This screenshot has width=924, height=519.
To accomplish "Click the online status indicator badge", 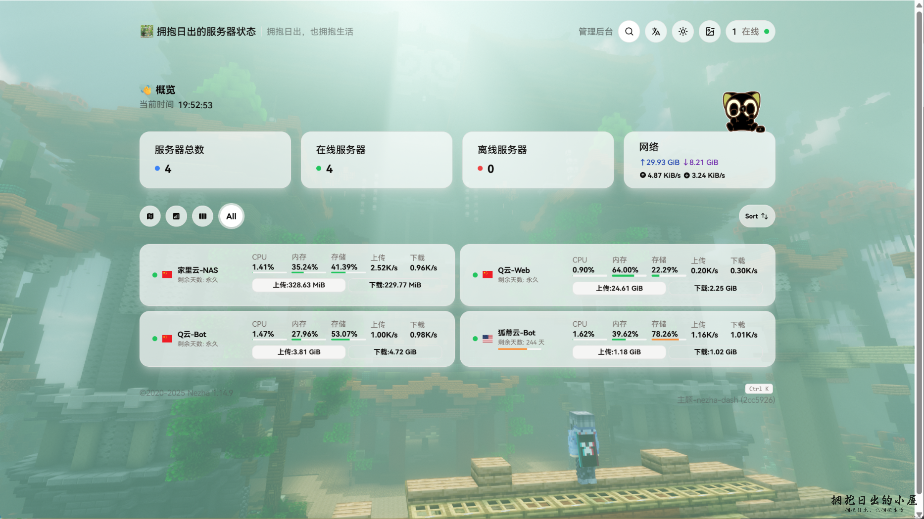I will click(750, 31).
